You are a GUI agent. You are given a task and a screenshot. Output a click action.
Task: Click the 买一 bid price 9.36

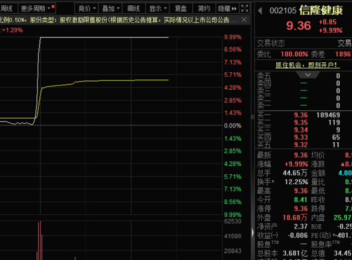301,115
